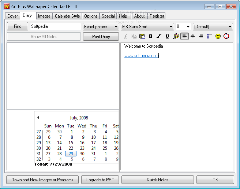Viewport: 240px width, 189px height.
Task: Toggle Bold formatting
Action: (x=151, y=36)
